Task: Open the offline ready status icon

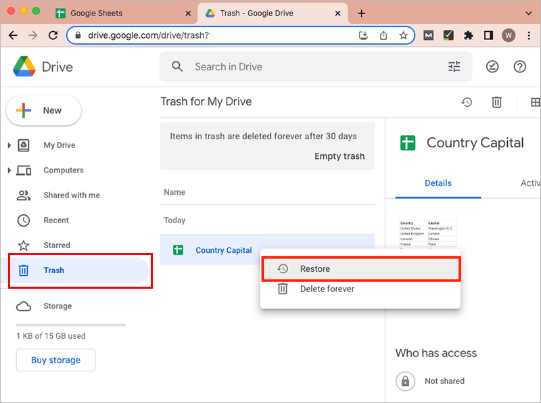Action: (492, 66)
